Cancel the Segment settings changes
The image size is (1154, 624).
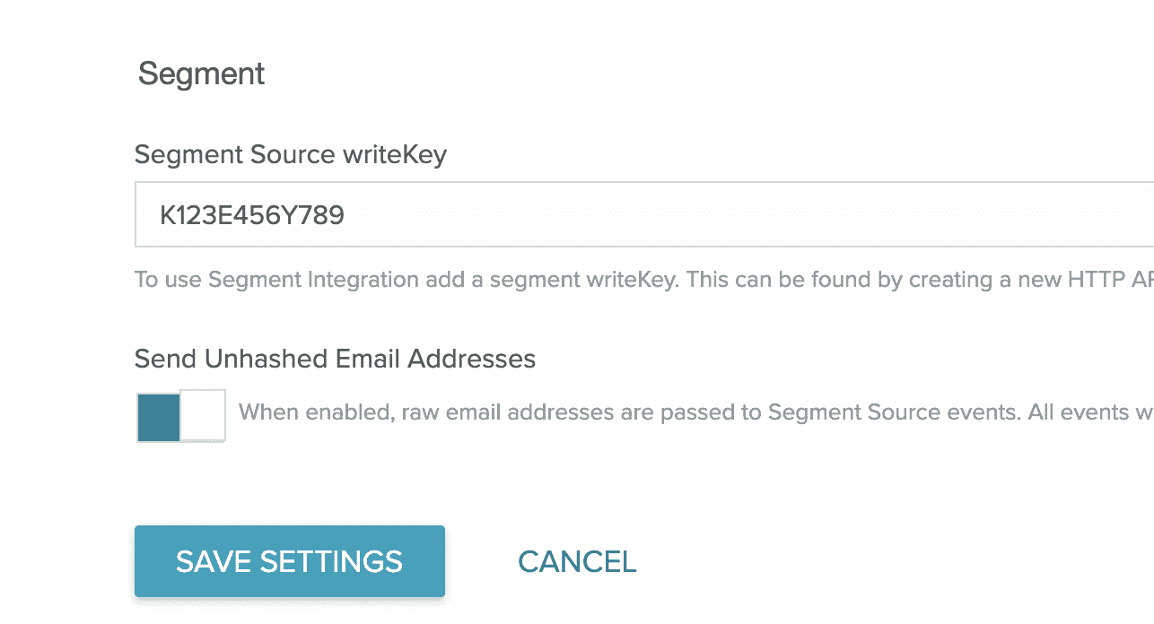point(577,562)
